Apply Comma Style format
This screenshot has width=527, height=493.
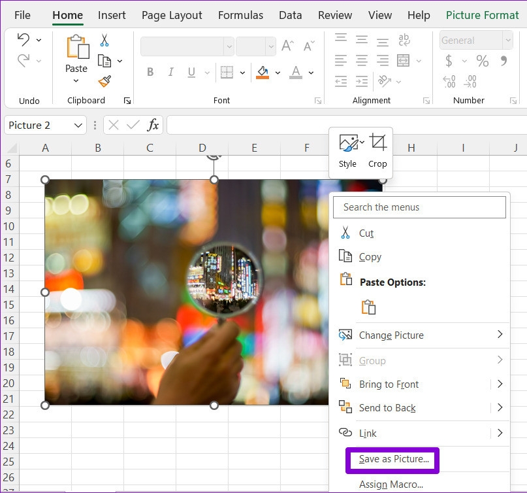click(x=503, y=61)
